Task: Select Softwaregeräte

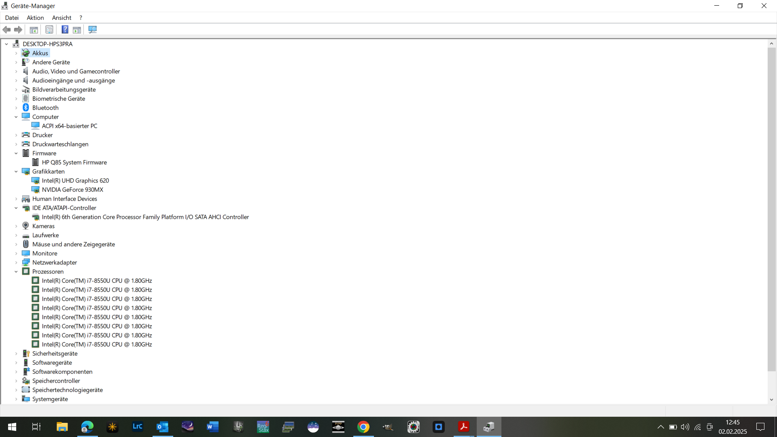Action: coord(52,363)
